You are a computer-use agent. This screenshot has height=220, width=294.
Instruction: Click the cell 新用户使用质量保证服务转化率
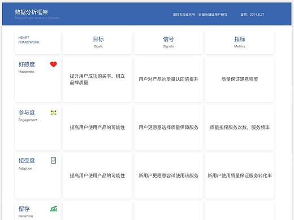pyautogui.click(x=240, y=175)
